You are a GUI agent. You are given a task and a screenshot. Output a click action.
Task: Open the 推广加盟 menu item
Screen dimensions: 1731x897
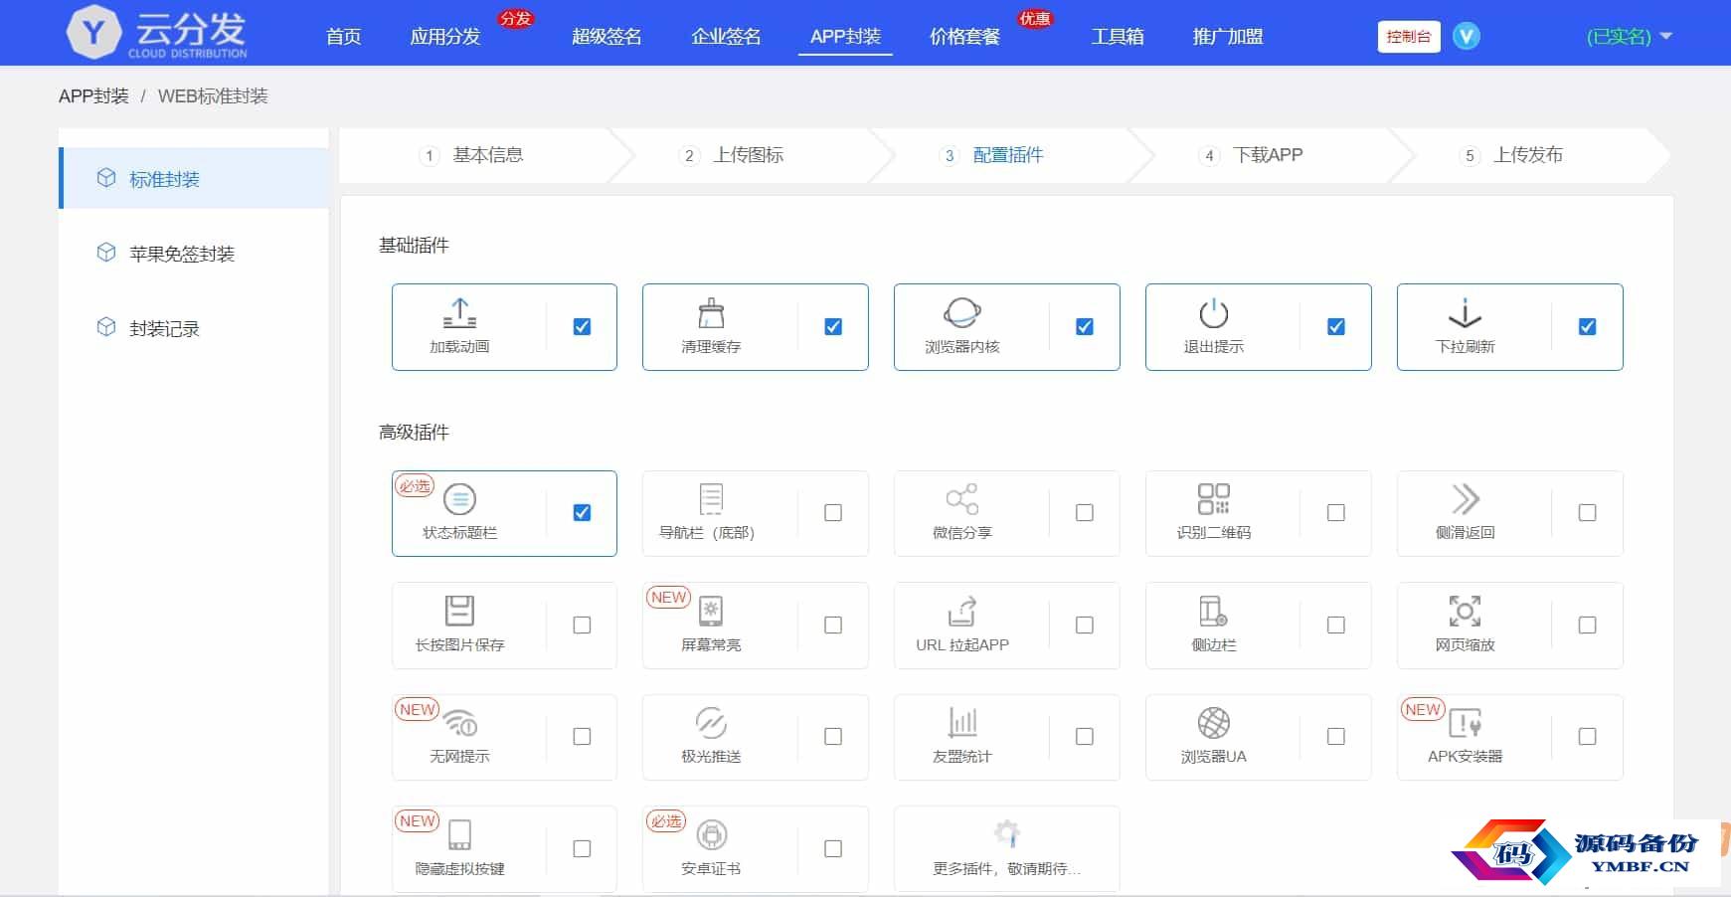coord(1228,37)
